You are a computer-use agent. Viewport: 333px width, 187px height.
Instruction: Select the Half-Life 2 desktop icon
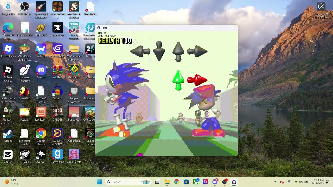click(41, 29)
